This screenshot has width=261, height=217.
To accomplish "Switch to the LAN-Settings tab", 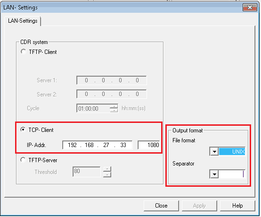I will click(23, 21).
